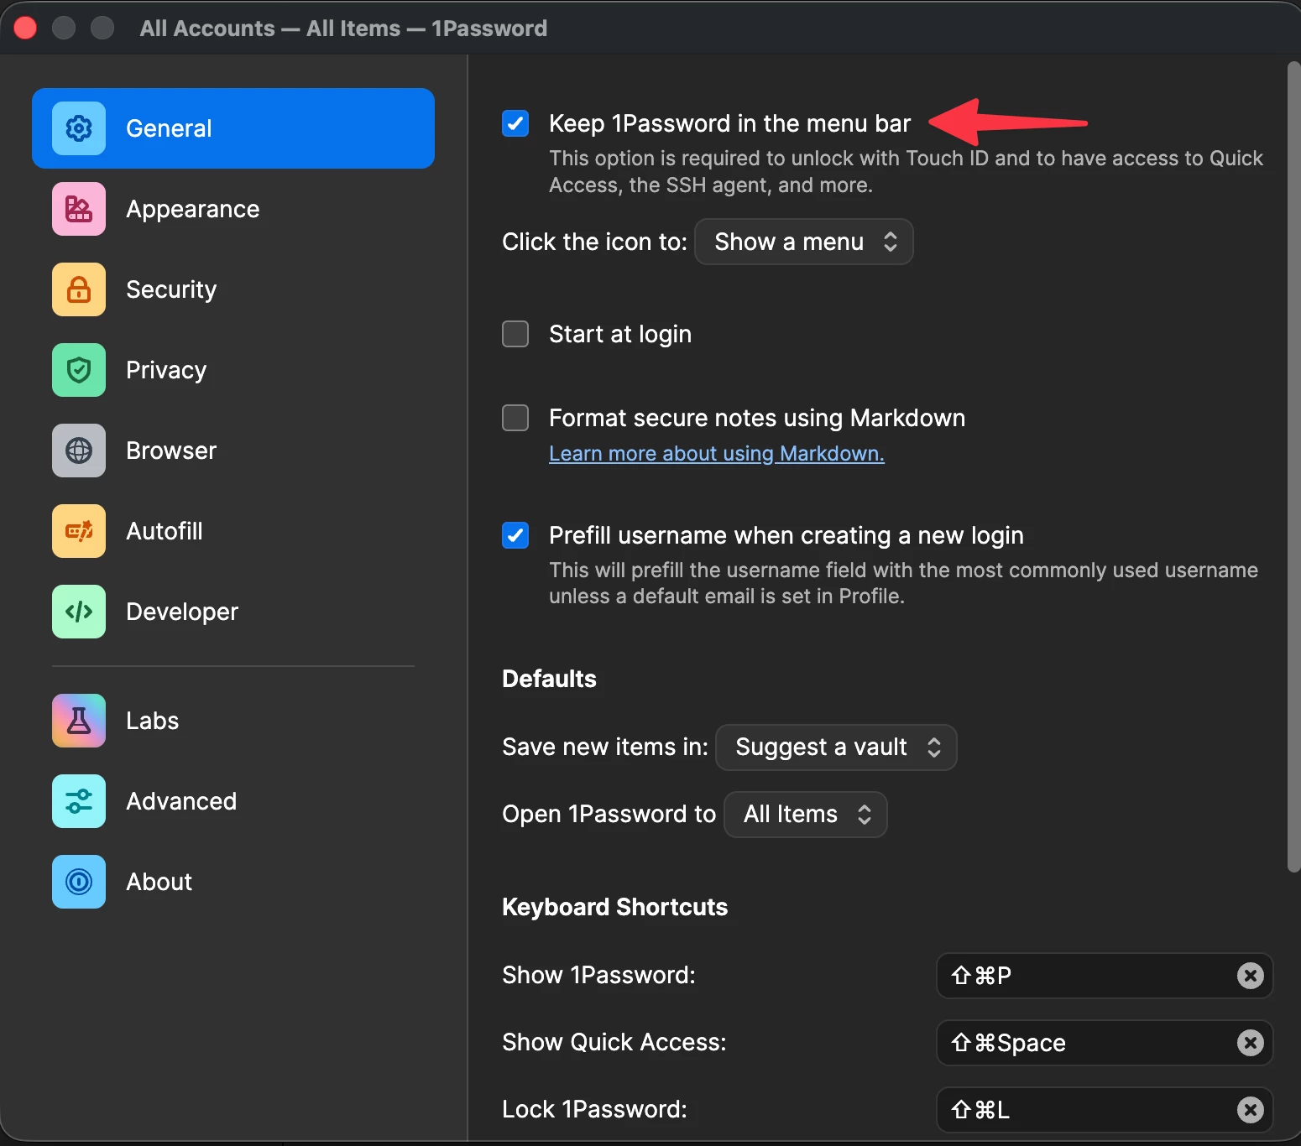The image size is (1301, 1146).
Task: Click the Touch ID requirement description text
Action: tap(907, 171)
